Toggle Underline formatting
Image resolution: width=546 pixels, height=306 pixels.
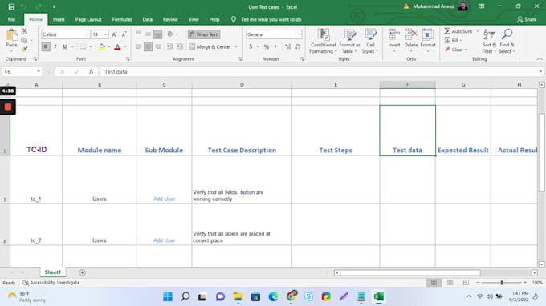(x=65, y=46)
